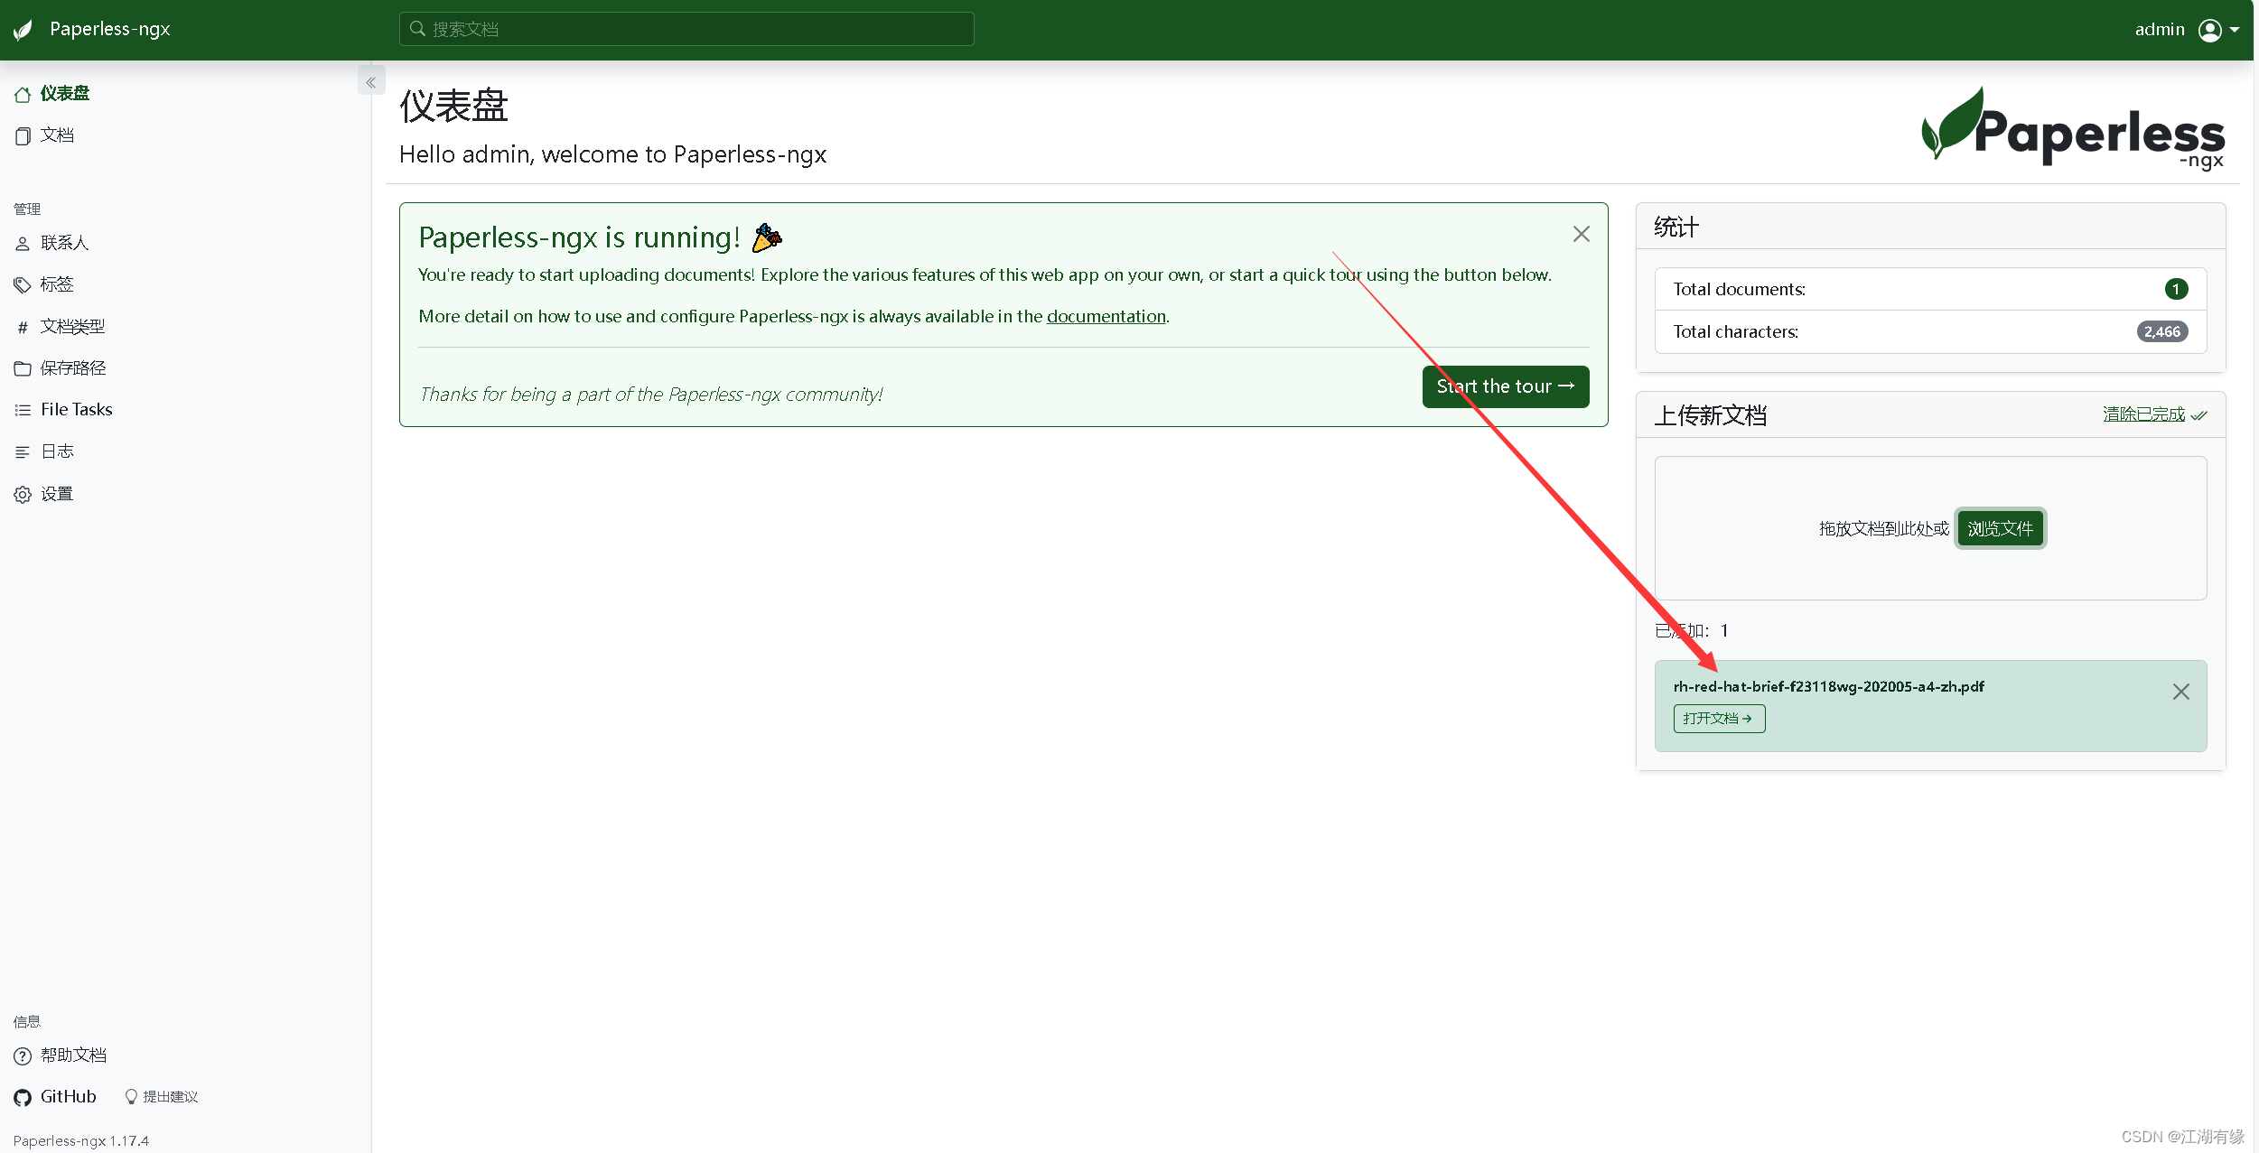The image size is (2259, 1153).
Task: Click 提出建议 suggest an idea link
Action: (168, 1097)
